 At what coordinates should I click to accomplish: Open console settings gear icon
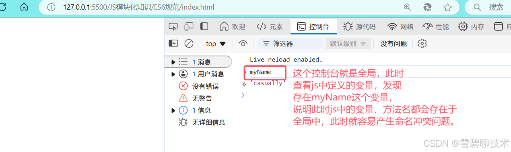pyautogui.click(x=422, y=43)
